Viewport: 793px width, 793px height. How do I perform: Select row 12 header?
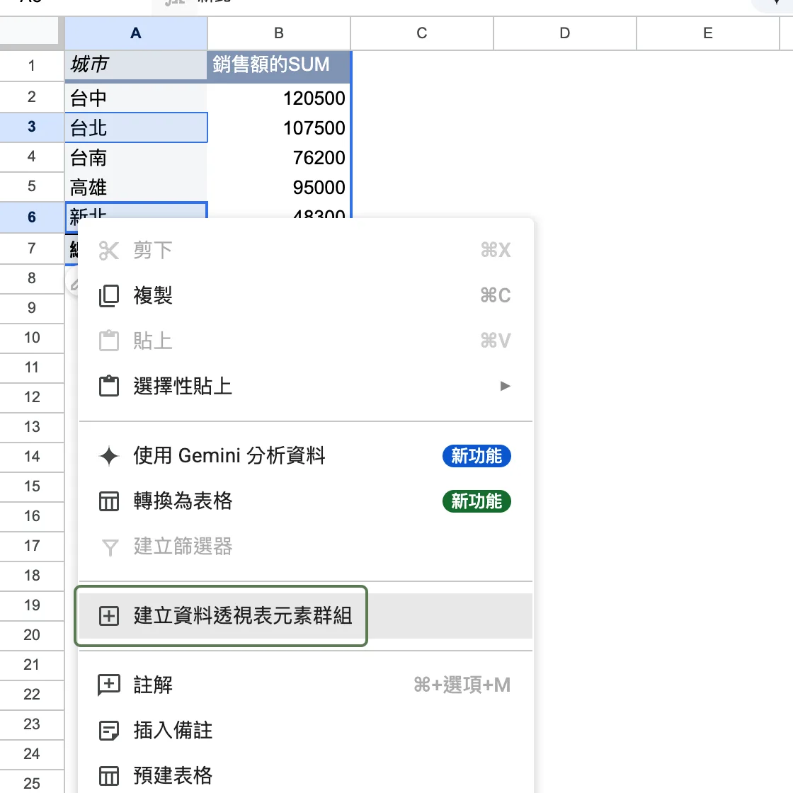pyautogui.click(x=32, y=397)
